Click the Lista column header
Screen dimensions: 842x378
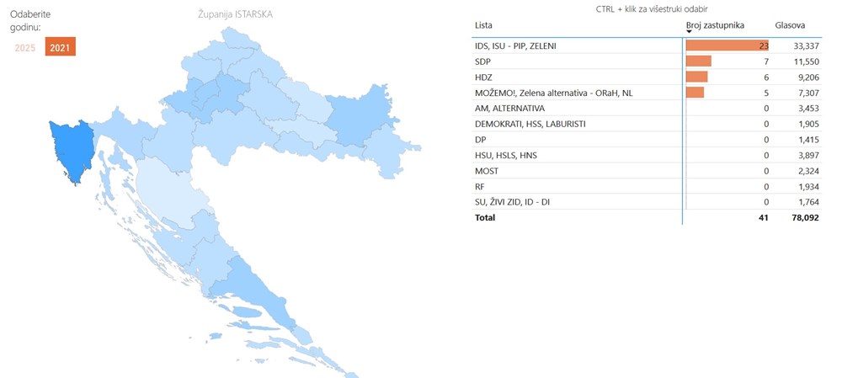click(483, 26)
